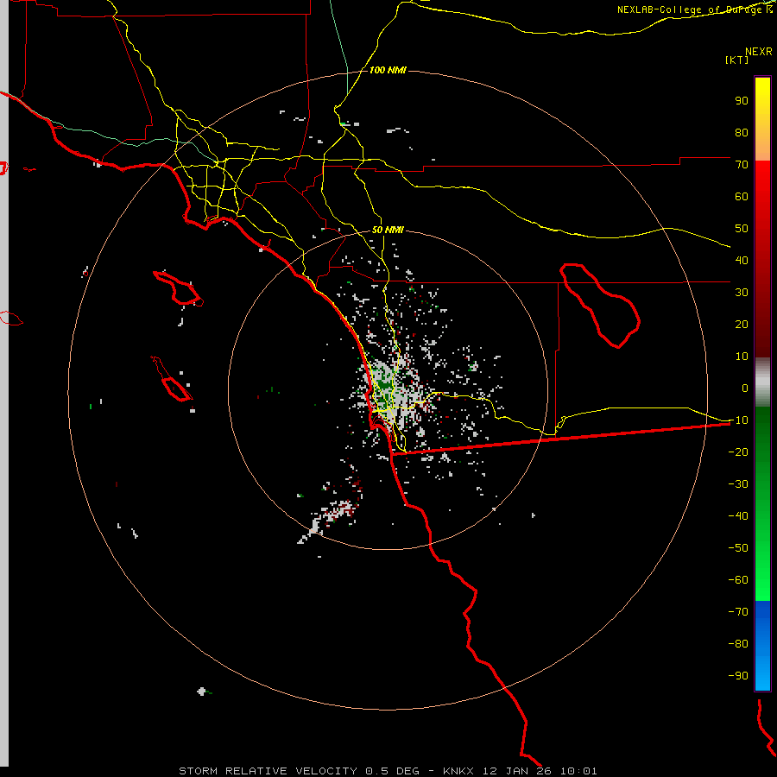Click the 0 value on the velocity scale
The width and height of the screenshot is (777, 777).
745,388
